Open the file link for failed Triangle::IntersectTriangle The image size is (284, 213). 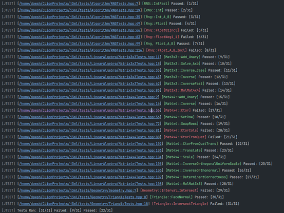point(84,204)
